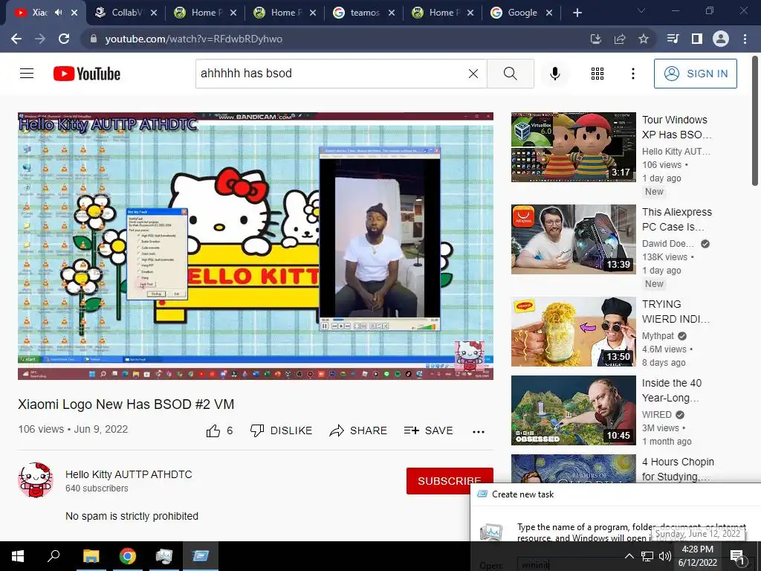Screen dimensions: 761x571
Task: Open network tray icon
Action: pos(647,556)
